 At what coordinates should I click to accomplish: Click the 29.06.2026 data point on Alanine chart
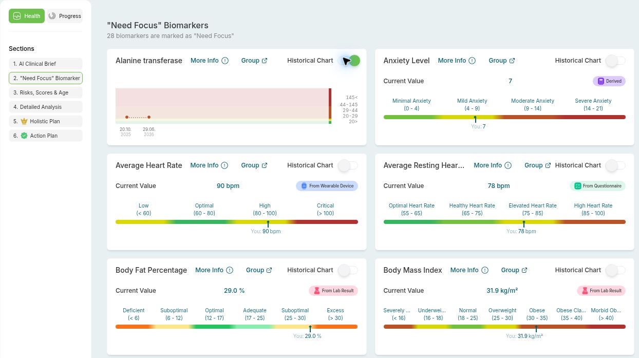[x=149, y=117]
